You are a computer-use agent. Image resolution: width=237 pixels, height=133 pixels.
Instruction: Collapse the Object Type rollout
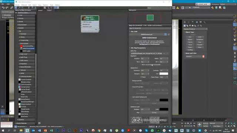(x=190, y=32)
